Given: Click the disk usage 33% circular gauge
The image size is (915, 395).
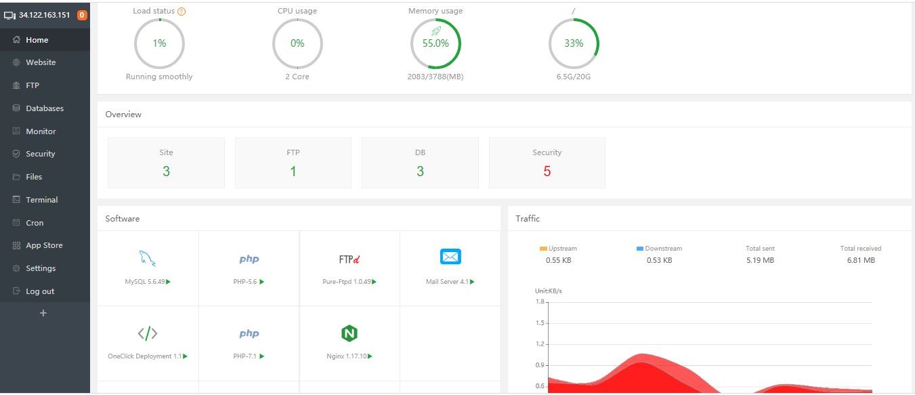Looking at the screenshot, I should pyautogui.click(x=574, y=43).
